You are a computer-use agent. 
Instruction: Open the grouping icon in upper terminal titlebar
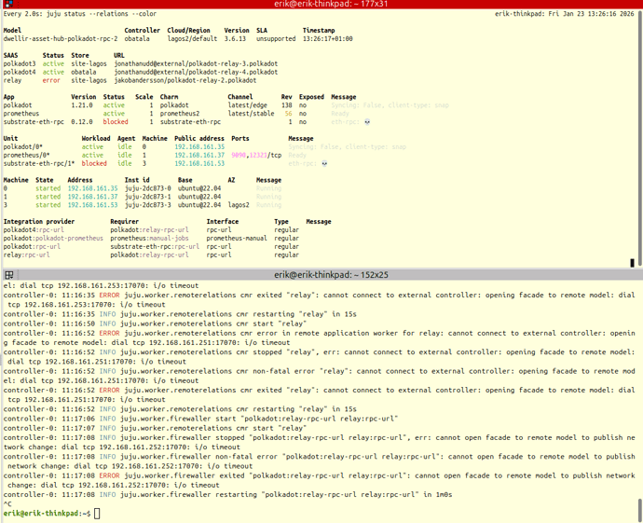point(8,4)
